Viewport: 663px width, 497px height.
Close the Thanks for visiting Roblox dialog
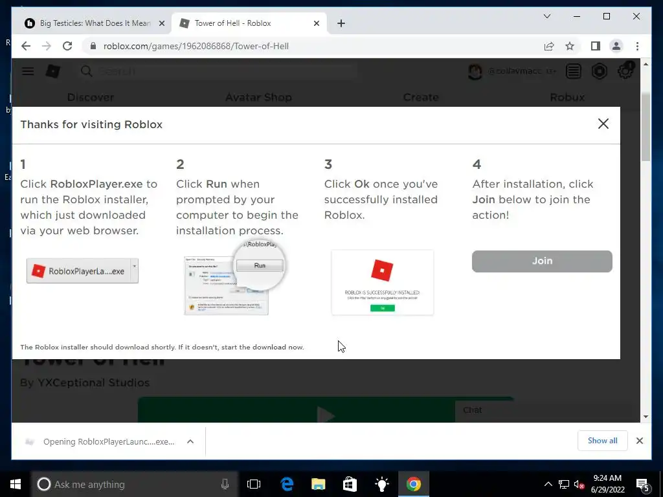[603, 124]
